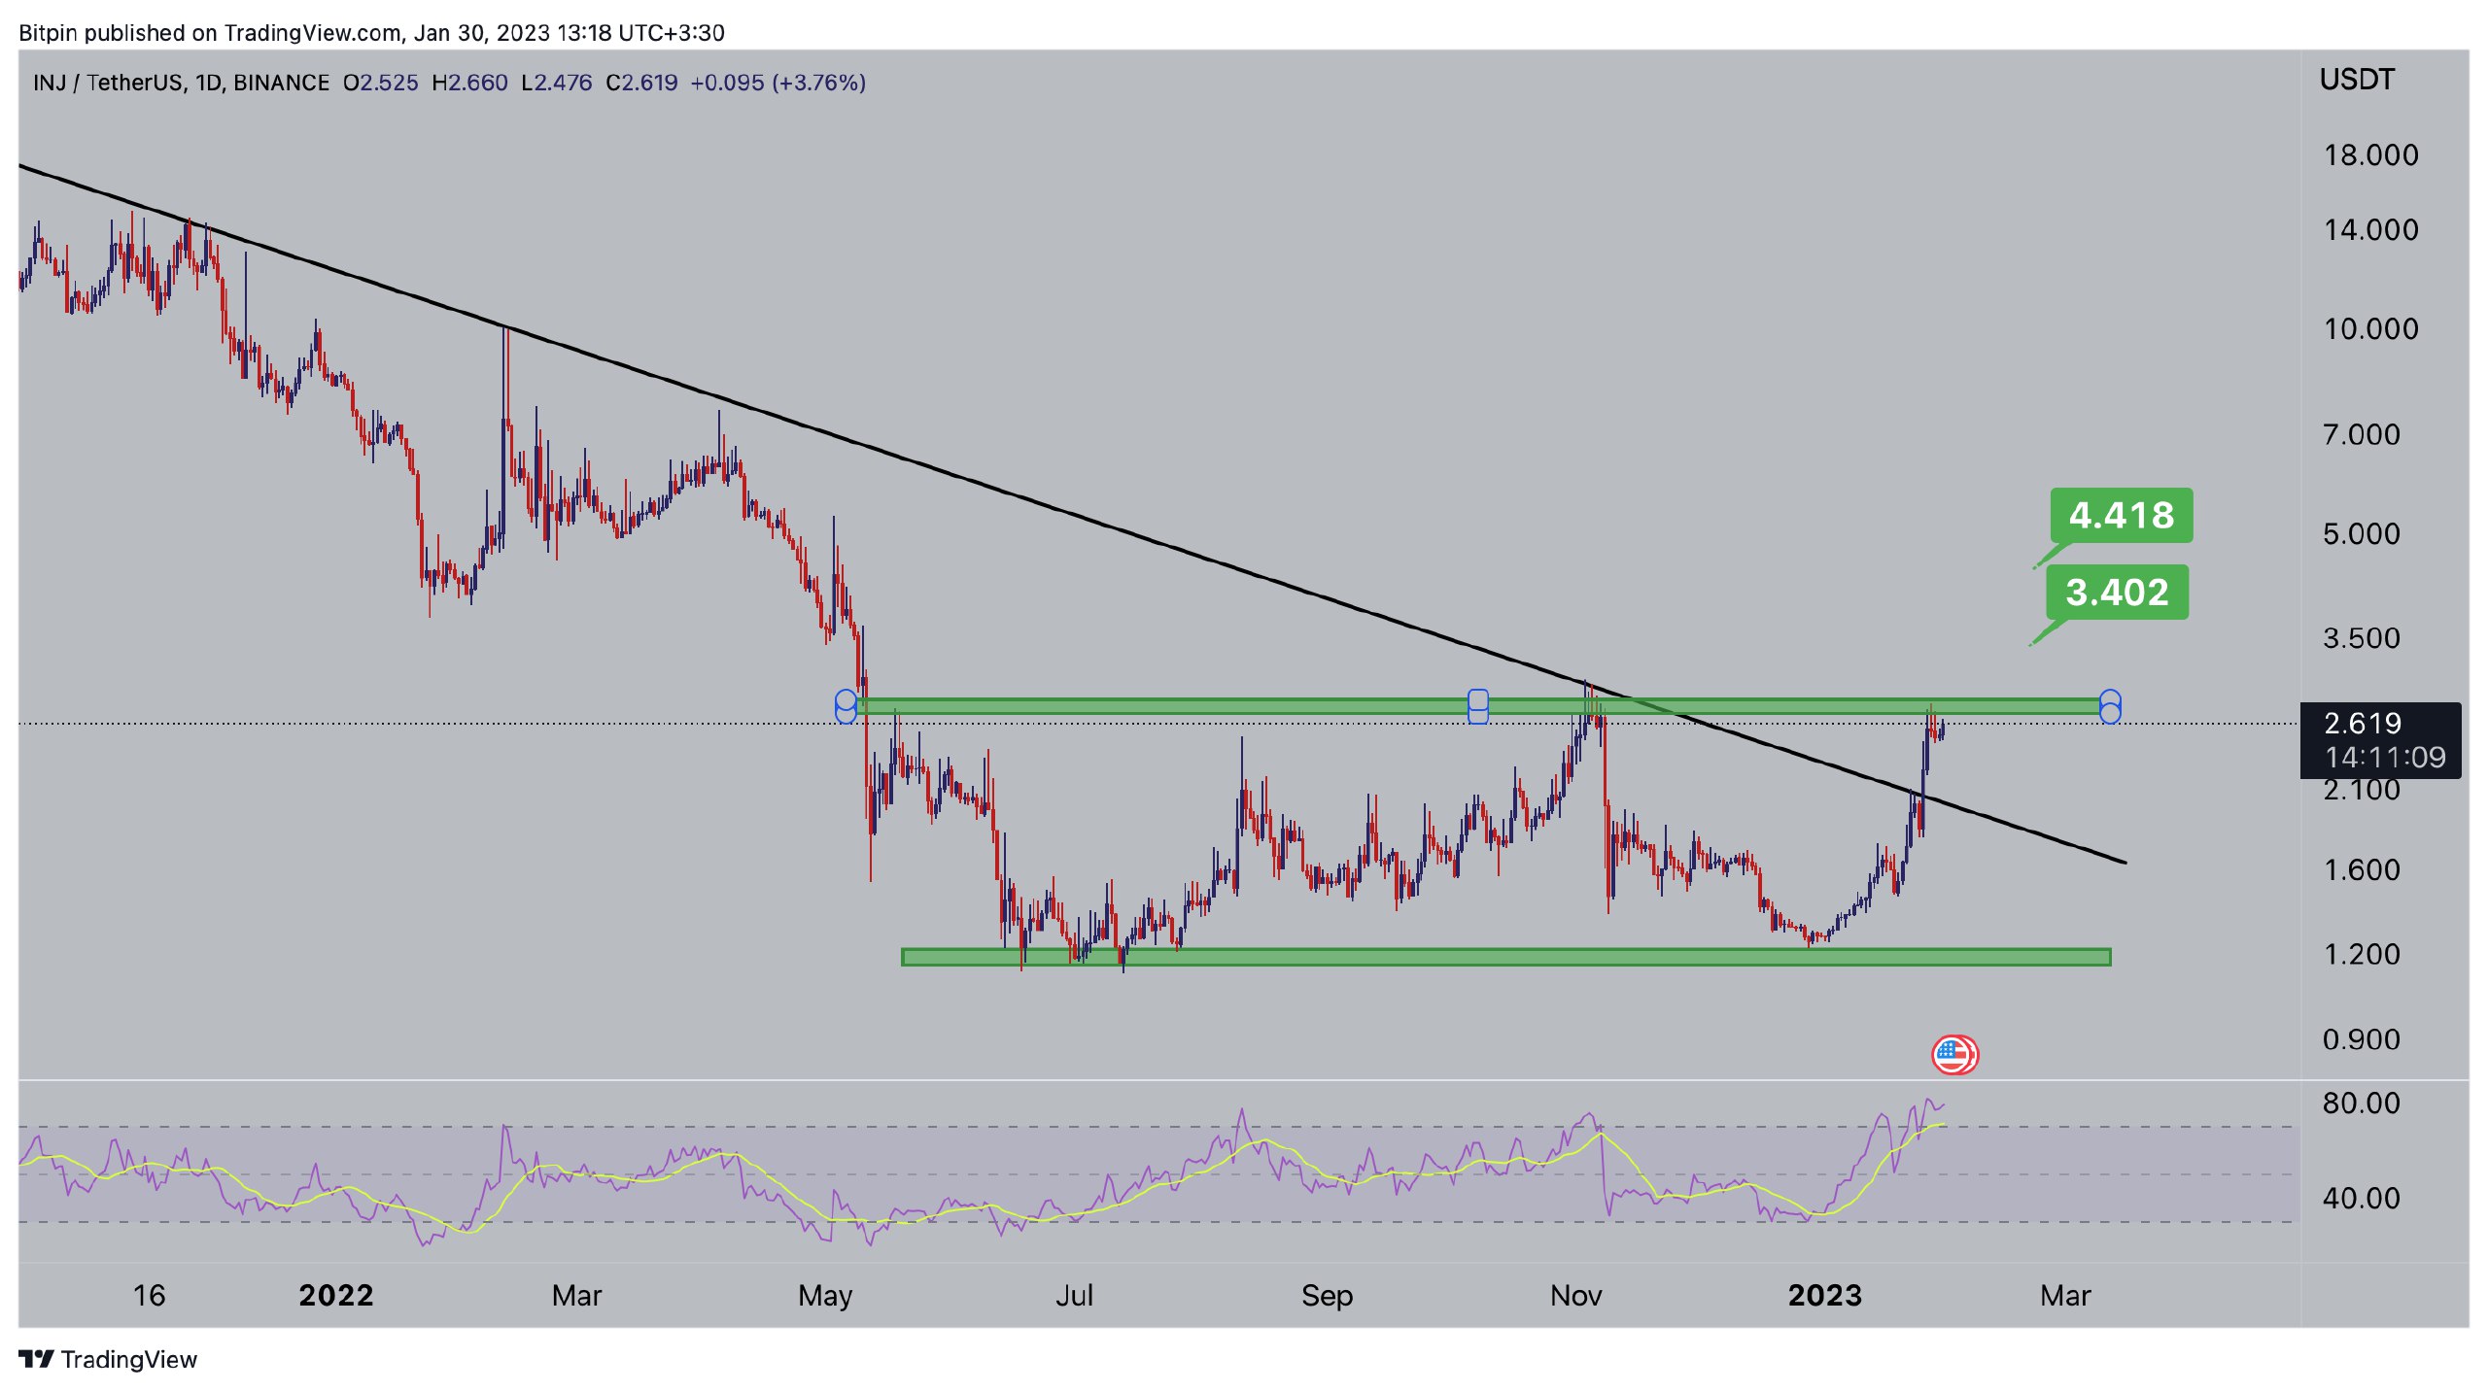Click the US economic event flag icon

point(1953,1054)
